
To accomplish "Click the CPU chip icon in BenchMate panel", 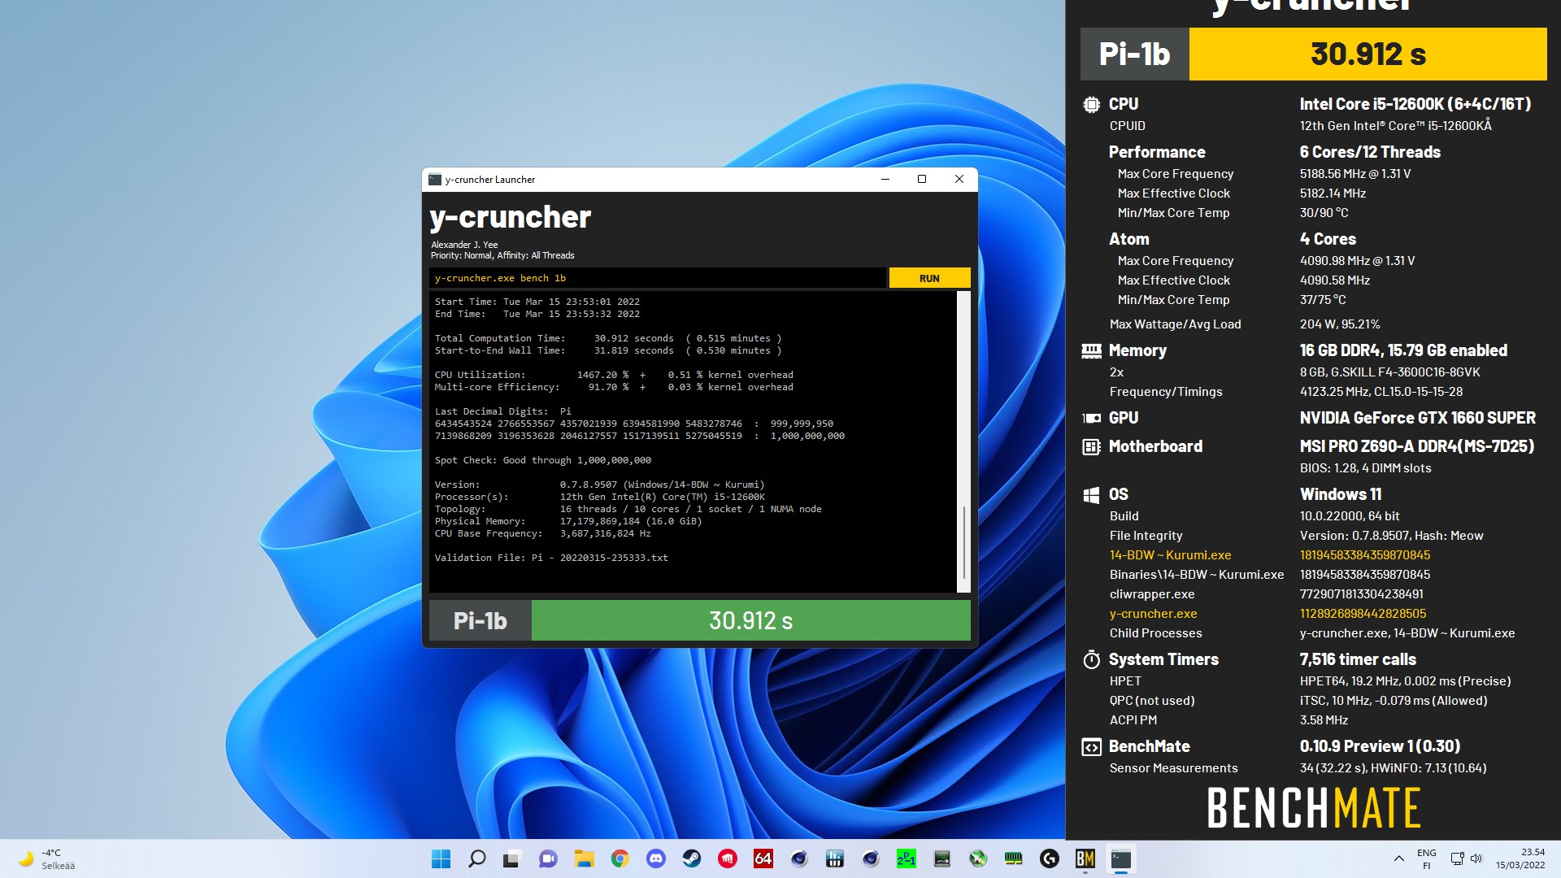I will [x=1091, y=104].
